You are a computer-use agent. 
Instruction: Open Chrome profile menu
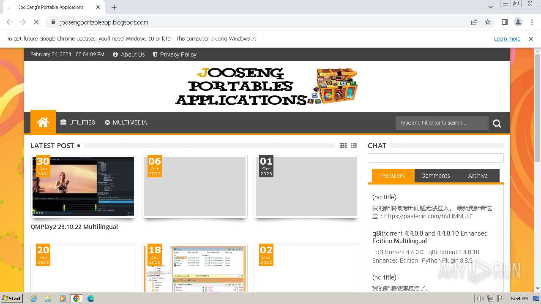(518, 22)
